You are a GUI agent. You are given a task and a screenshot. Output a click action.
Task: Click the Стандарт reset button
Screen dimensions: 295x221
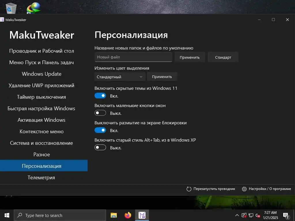(x=223, y=57)
